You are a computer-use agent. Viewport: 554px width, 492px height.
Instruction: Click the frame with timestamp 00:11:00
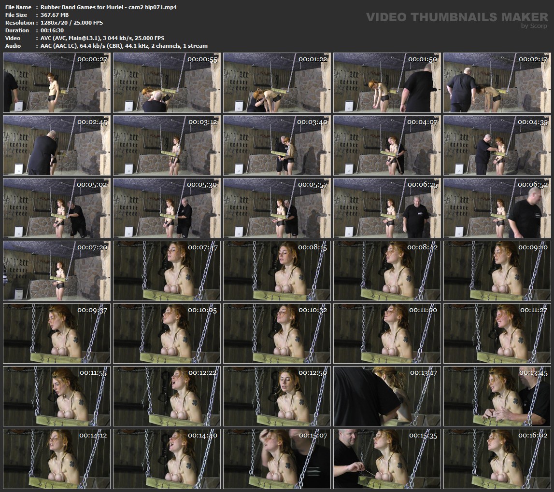tap(387, 333)
